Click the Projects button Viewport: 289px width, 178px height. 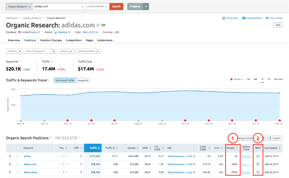(135, 6)
